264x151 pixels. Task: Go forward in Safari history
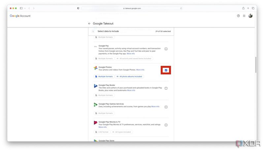[x=34, y=8]
